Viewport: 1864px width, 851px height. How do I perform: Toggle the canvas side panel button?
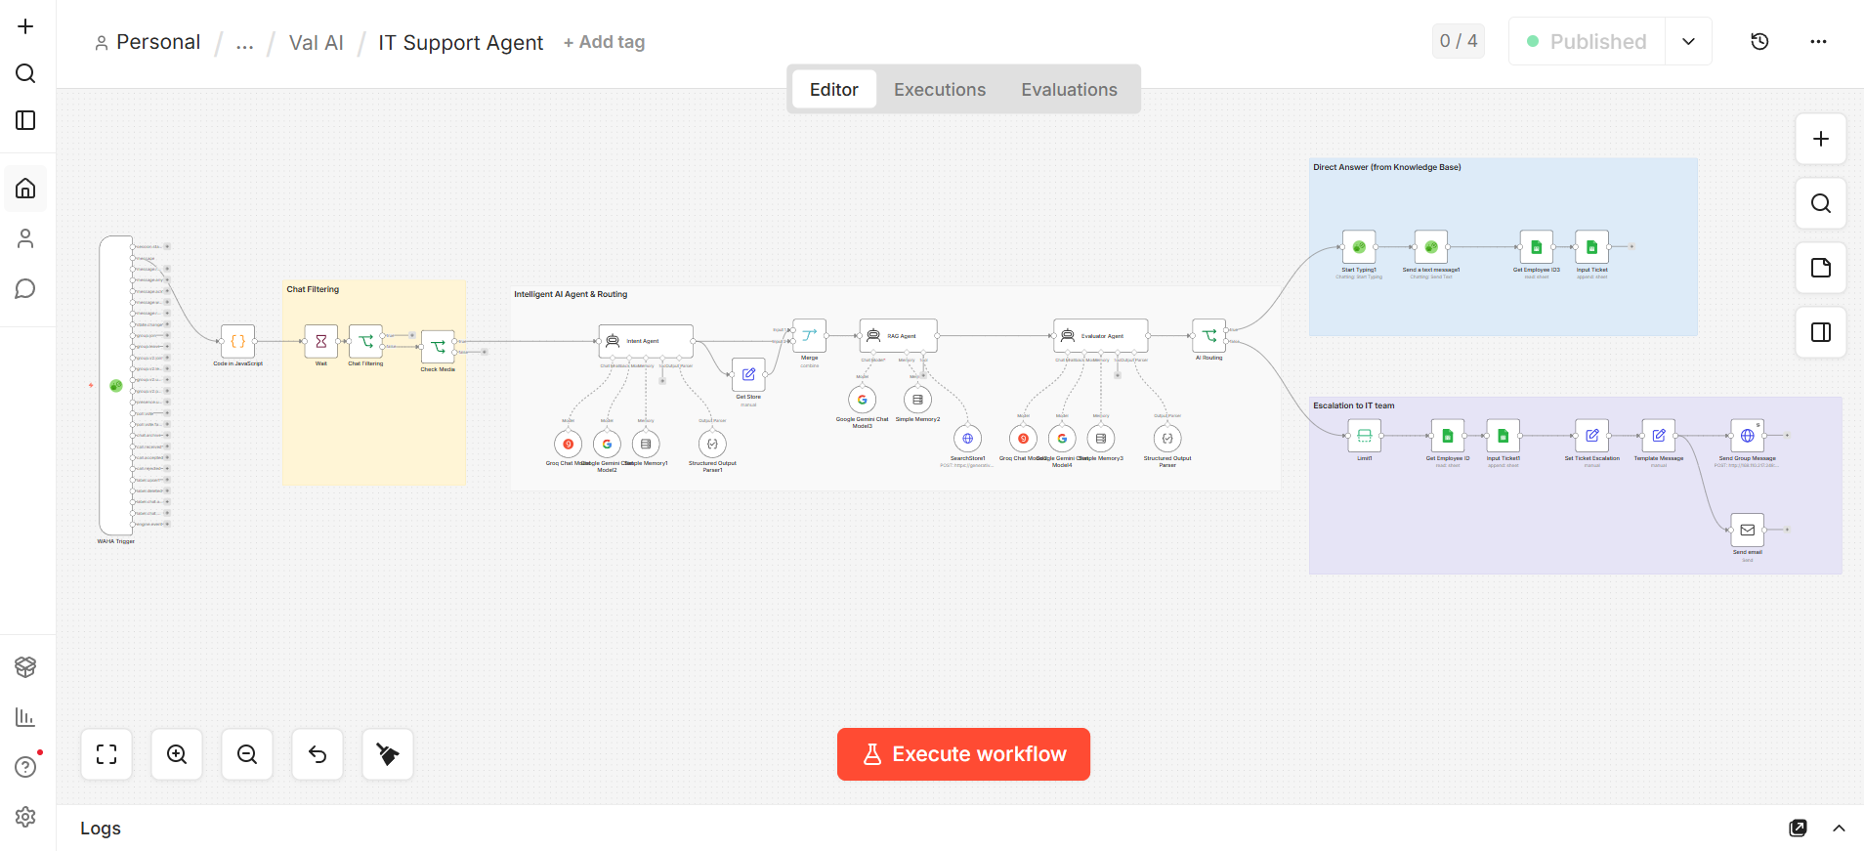[1821, 332]
